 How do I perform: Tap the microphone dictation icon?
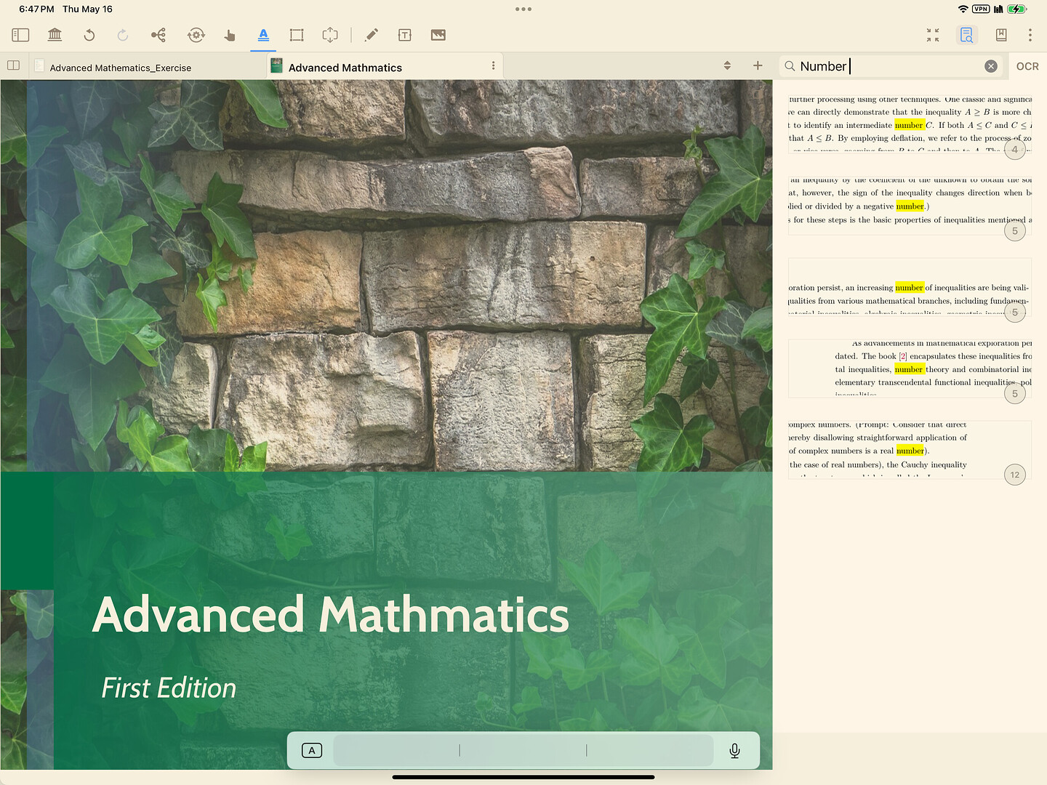click(x=734, y=750)
